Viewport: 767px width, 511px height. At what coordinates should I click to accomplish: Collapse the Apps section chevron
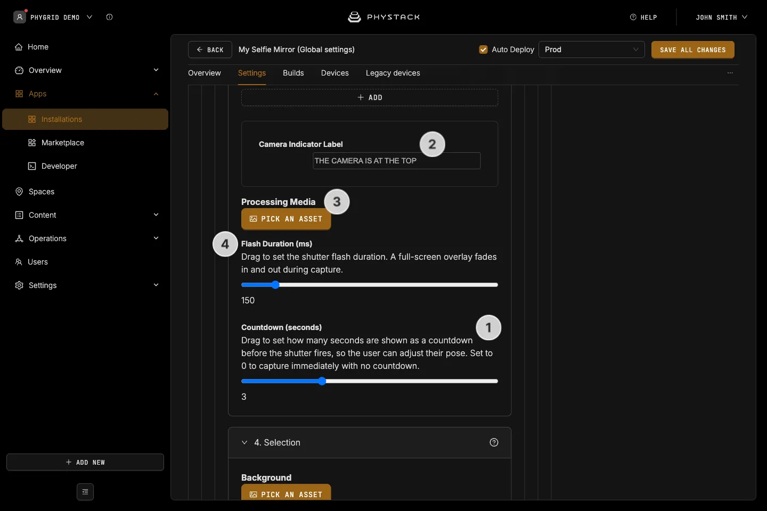coord(156,94)
